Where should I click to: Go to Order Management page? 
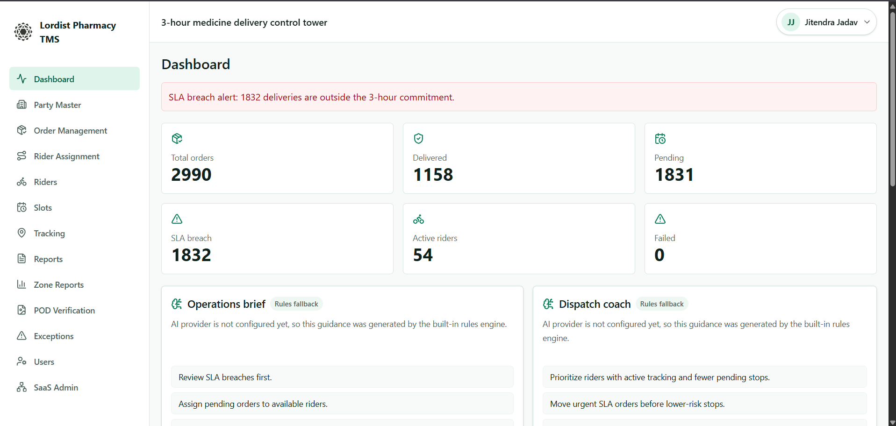[x=74, y=130]
